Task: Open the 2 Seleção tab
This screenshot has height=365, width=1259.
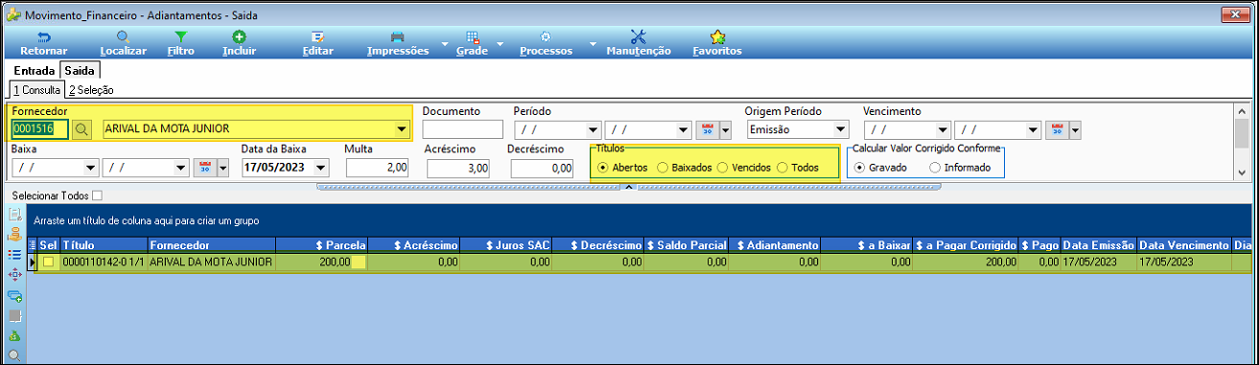Action: tap(91, 90)
